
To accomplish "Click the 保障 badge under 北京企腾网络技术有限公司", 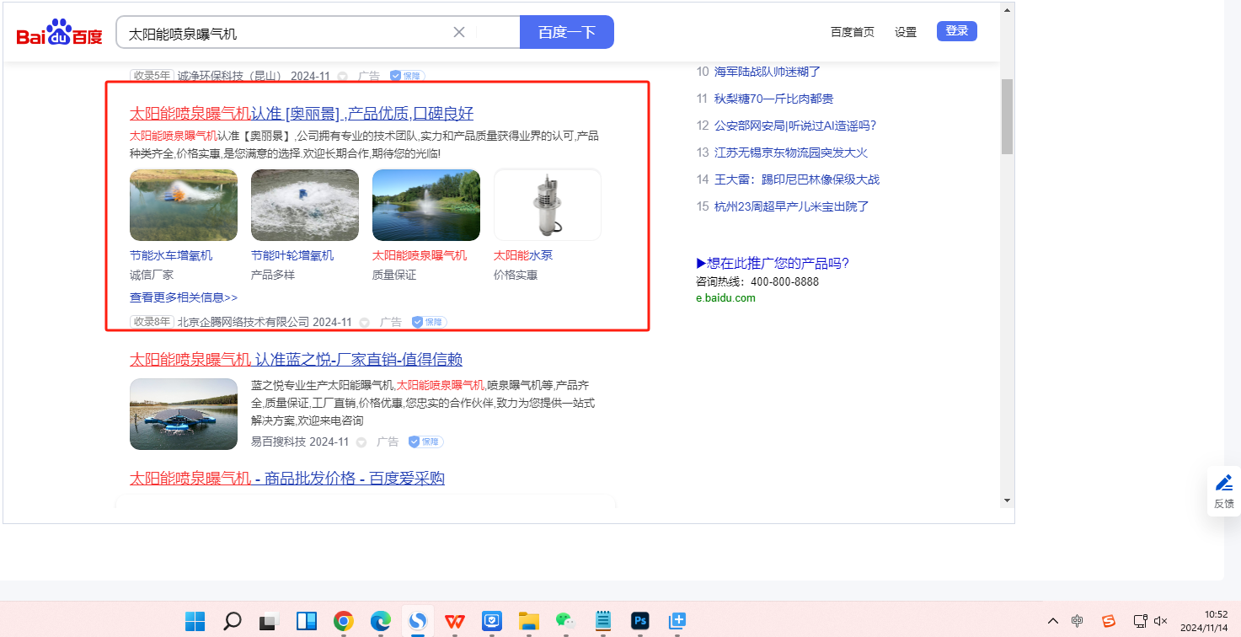I will click(x=429, y=322).
